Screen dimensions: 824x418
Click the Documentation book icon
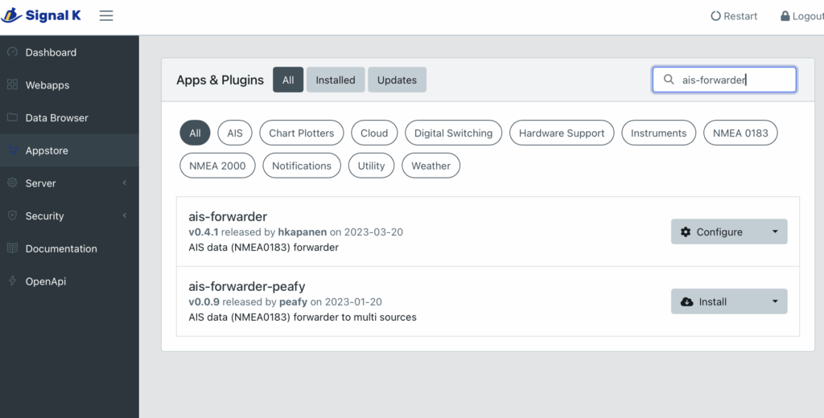point(12,248)
